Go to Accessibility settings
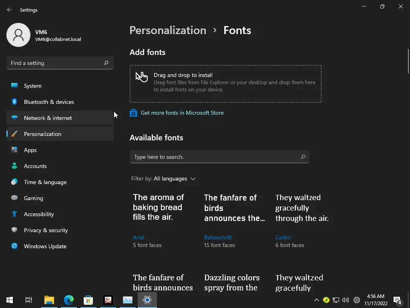The width and height of the screenshot is (410, 308). 39,214
